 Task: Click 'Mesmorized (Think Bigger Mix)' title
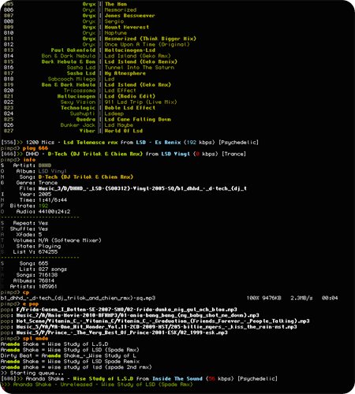coord(151,39)
